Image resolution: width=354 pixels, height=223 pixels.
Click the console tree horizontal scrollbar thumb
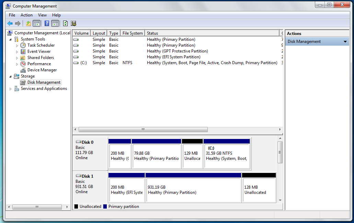[37, 207]
